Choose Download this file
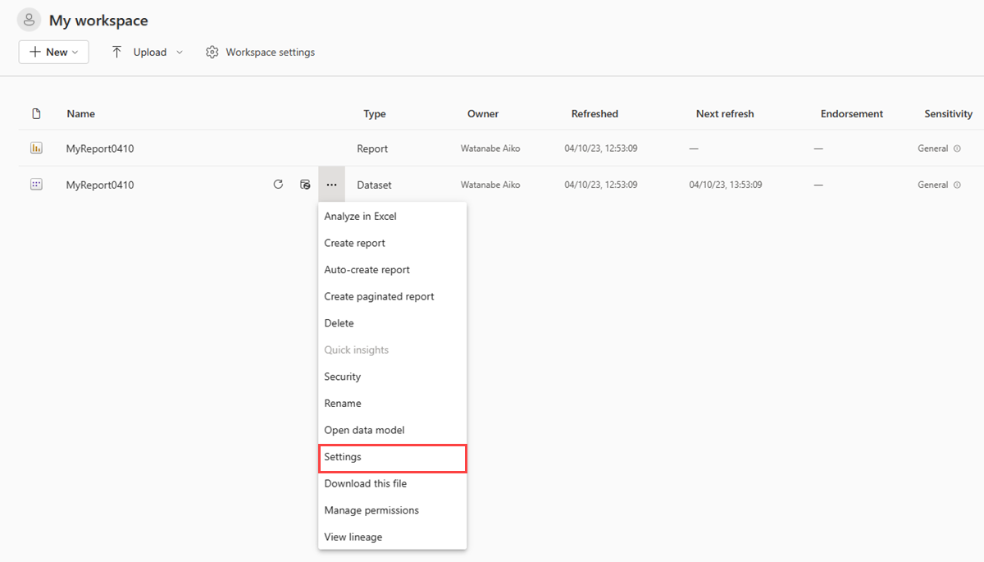The image size is (984, 562). (365, 483)
